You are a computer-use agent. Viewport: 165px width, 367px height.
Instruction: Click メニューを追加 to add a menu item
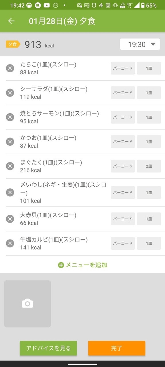82,265
